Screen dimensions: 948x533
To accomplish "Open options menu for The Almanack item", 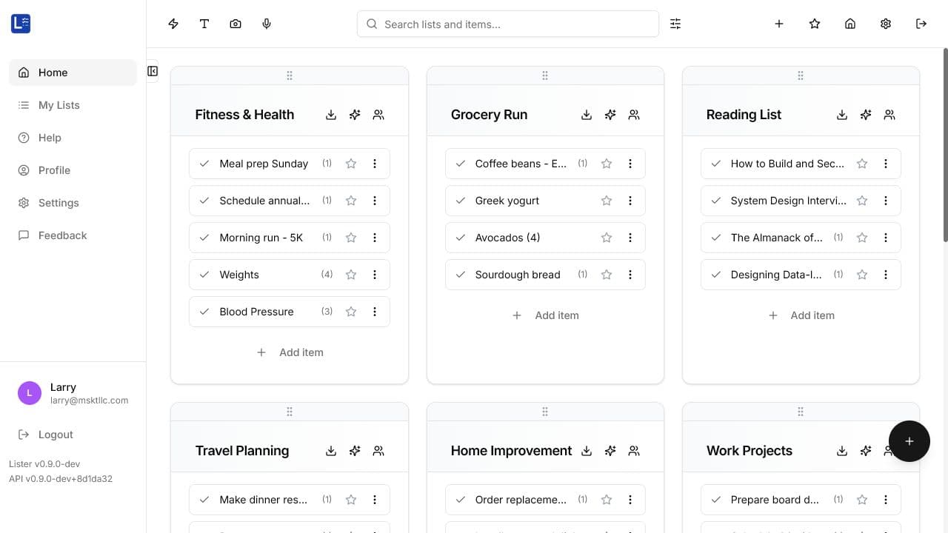I will pyautogui.click(x=886, y=238).
